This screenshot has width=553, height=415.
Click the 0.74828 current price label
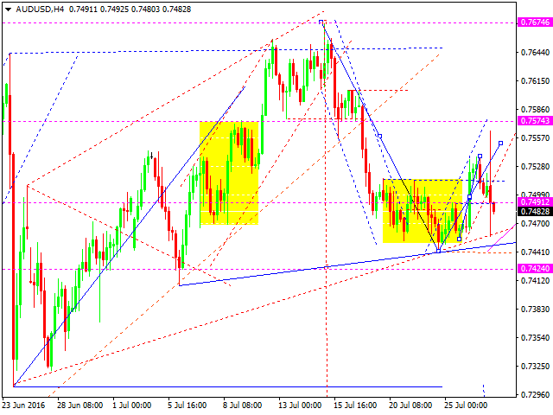(x=535, y=211)
